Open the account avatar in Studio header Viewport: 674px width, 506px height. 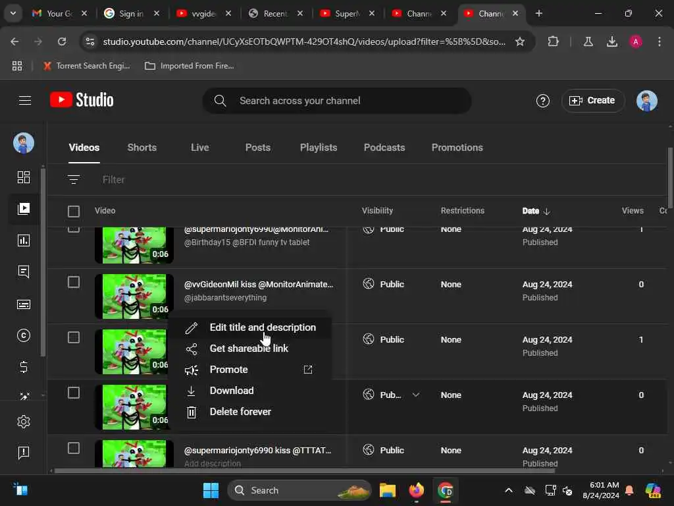click(x=646, y=101)
